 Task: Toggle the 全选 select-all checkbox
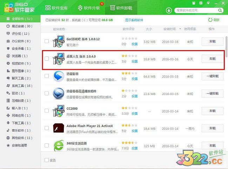47,160
